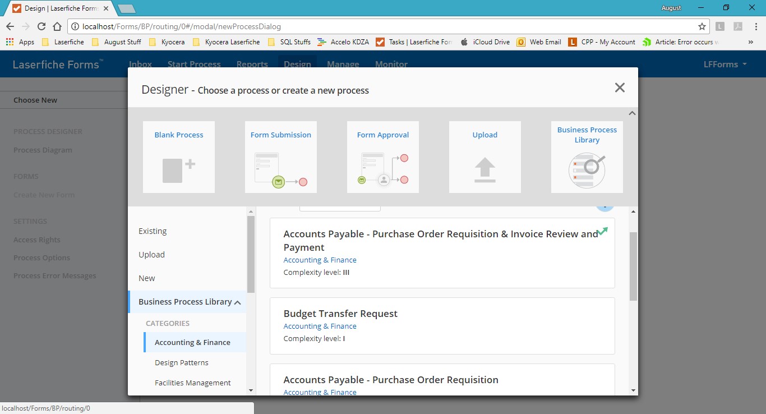Open the Article: Error occurs bookmark

coord(680,42)
